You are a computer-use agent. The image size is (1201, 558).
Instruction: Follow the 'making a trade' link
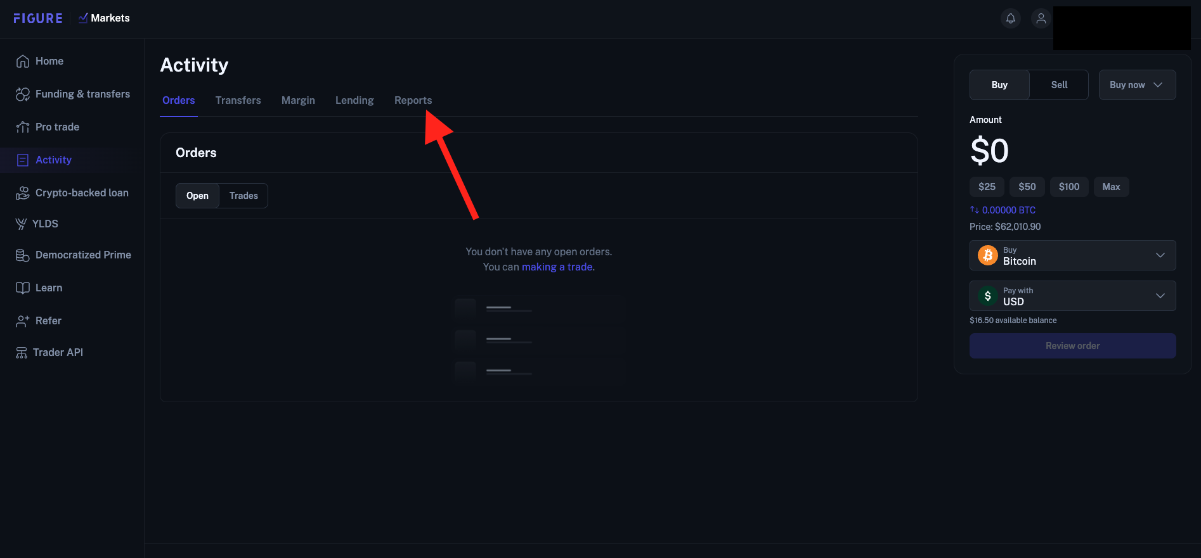(557, 267)
